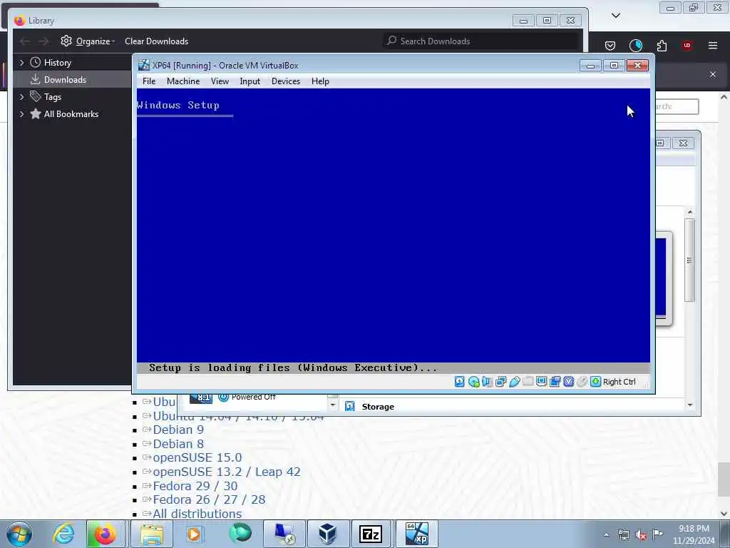This screenshot has width=730, height=548.
Task: Open Windows Explorer folder from the taskbar
Action: pyautogui.click(x=152, y=534)
